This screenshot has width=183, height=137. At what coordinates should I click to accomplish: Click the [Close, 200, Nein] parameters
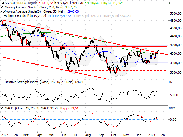[51, 7]
